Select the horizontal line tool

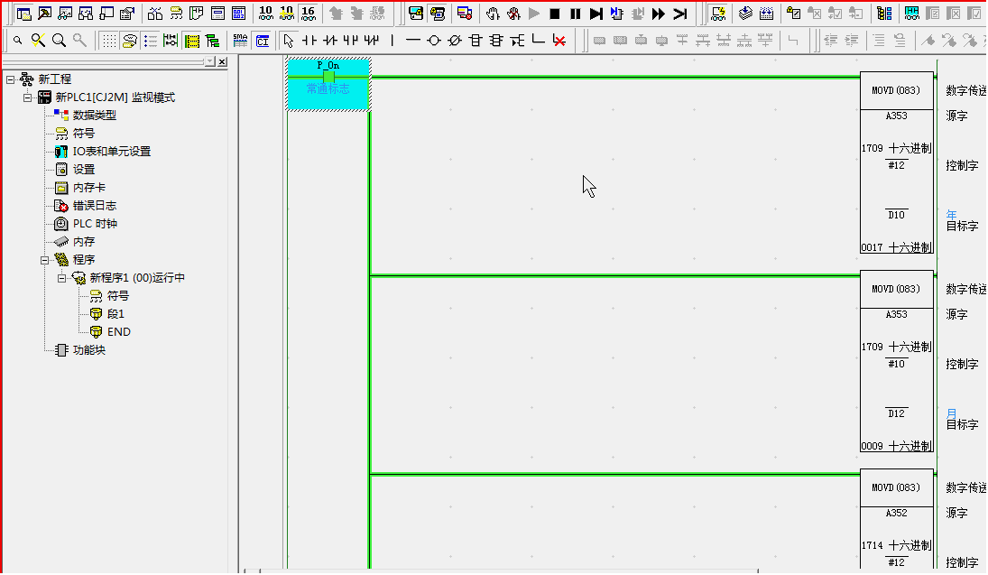[413, 41]
